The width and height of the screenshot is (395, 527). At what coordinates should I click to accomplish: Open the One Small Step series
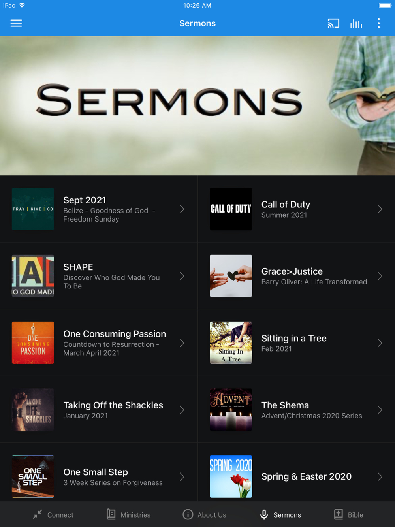pyautogui.click(x=99, y=476)
